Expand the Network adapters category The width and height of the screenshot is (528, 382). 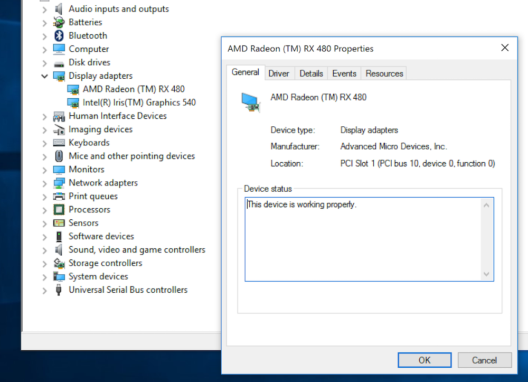point(44,183)
